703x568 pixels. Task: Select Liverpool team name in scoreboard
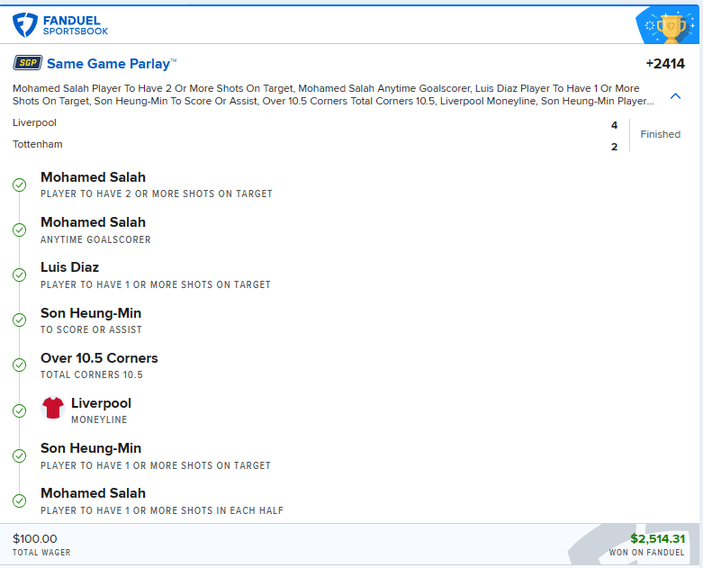(x=34, y=122)
